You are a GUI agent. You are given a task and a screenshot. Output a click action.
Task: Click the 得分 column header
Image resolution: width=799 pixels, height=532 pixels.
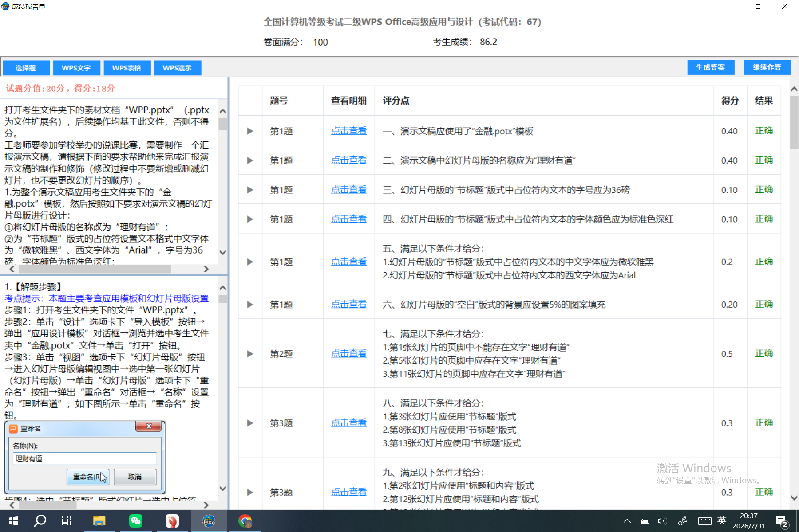(x=730, y=101)
